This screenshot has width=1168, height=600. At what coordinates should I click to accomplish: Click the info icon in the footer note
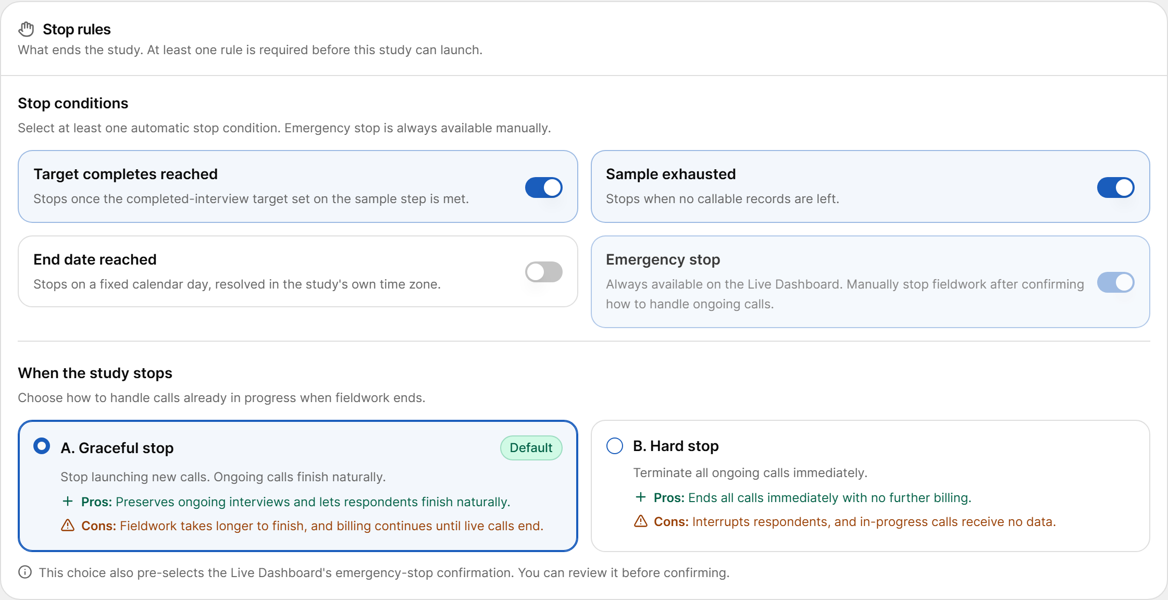coord(25,572)
